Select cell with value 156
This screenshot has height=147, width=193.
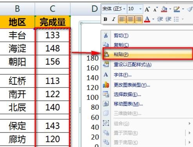point(52,62)
